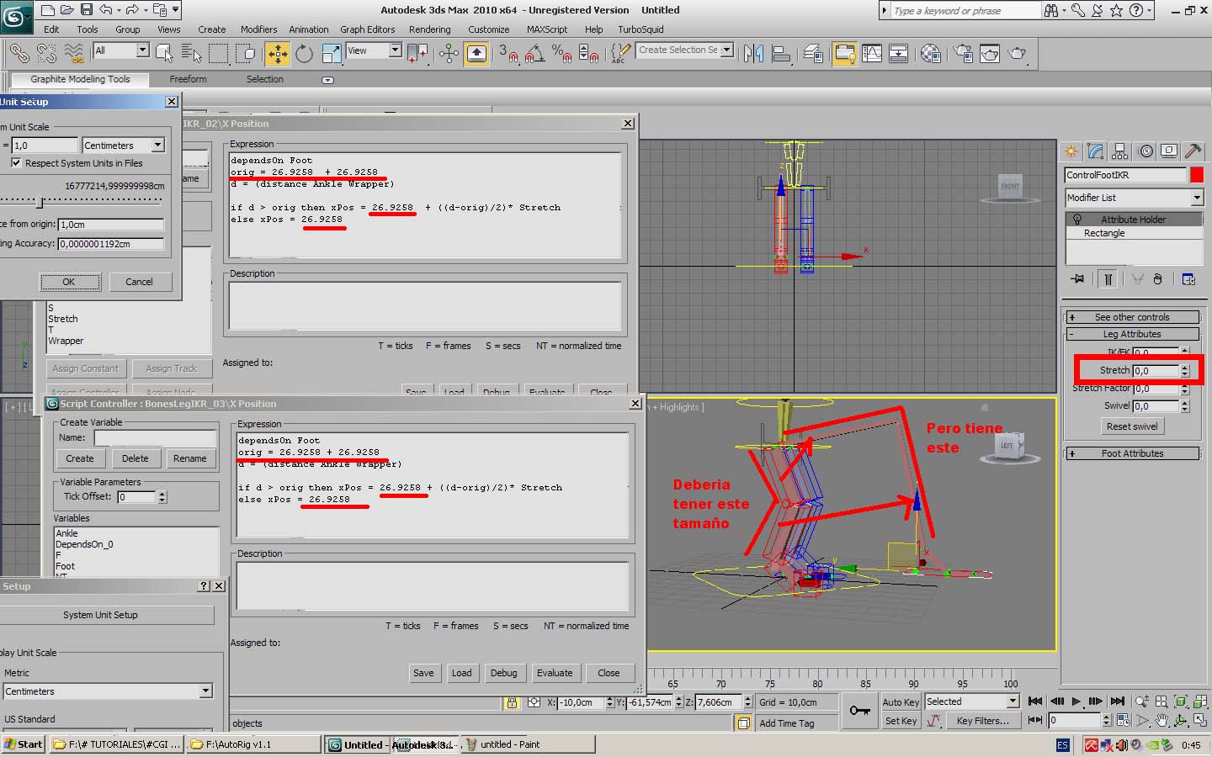
Task: Toggle Pin Stack in the Modify panel
Action: pos(1077,279)
